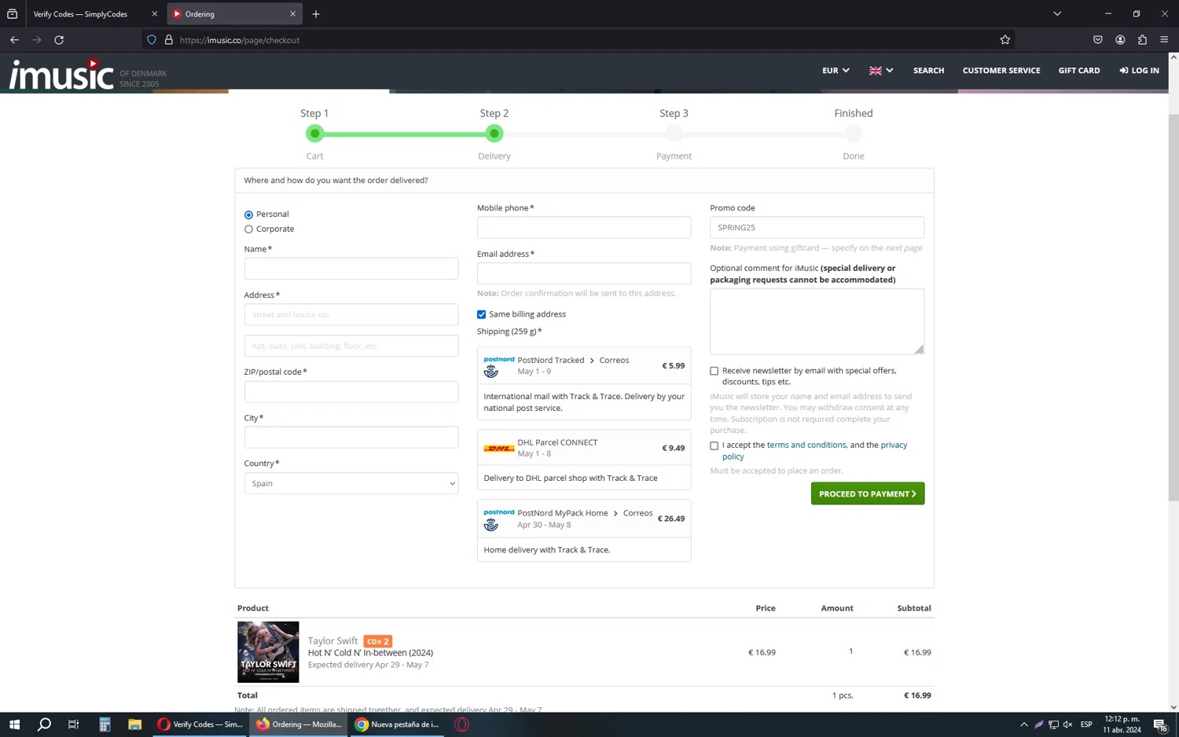The image size is (1179, 737).
Task: Uncheck Same billing address checkbox
Action: (481, 314)
